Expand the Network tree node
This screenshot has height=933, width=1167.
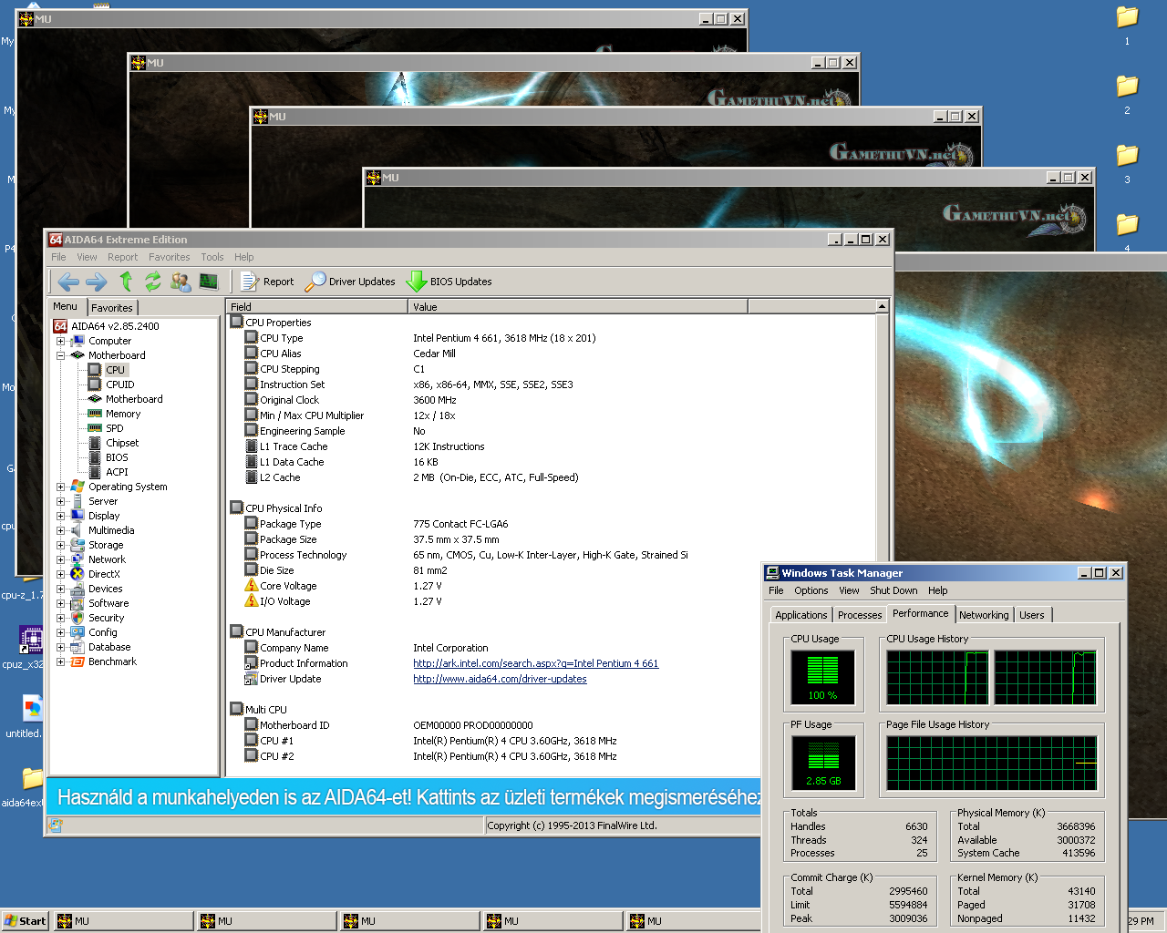tap(60, 559)
